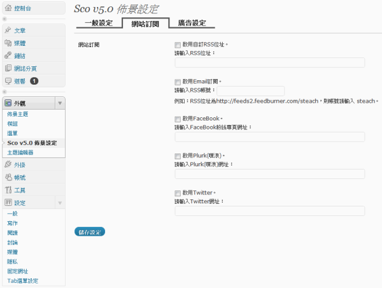Open 隱私 settings submenu item
The width and height of the screenshot is (382, 288).
coord(13,262)
